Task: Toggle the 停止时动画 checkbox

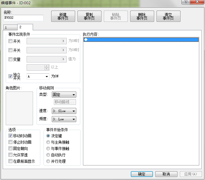Action: (x=10, y=142)
